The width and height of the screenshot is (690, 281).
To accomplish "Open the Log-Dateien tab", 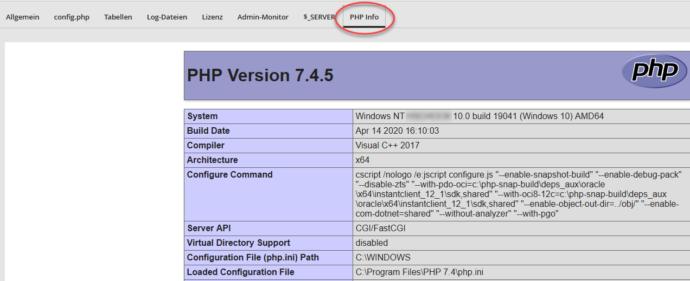I will (x=167, y=17).
